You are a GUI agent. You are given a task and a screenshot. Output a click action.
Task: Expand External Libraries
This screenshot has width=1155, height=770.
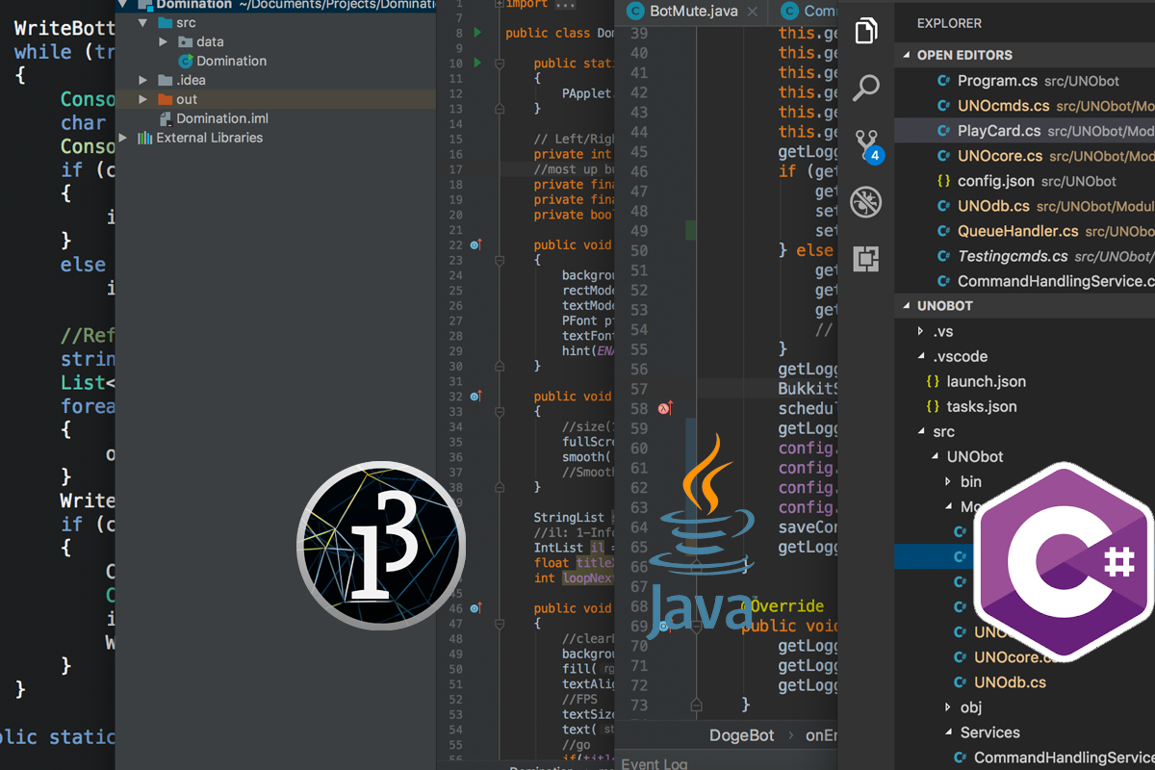[x=122, y=138]
